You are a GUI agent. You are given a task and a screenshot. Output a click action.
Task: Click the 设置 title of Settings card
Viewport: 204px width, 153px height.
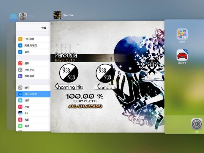pyautogui.click(x=44, y=28)
